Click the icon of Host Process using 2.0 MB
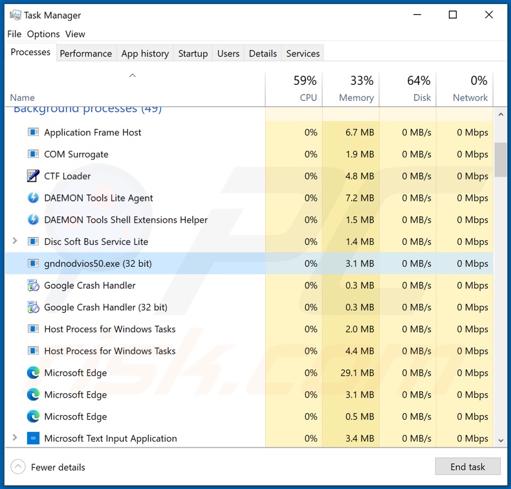Viewport: 511px width, 489px height. [x=33, y=329]
